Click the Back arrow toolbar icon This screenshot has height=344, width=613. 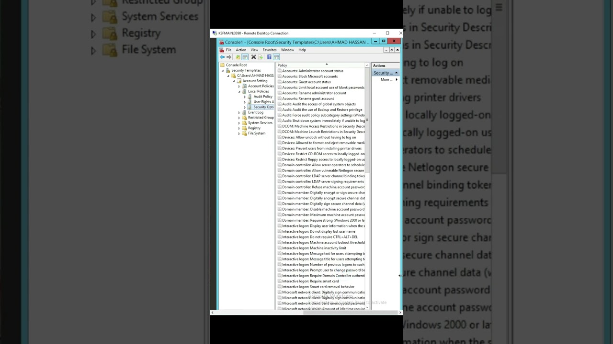coord(222,57)
